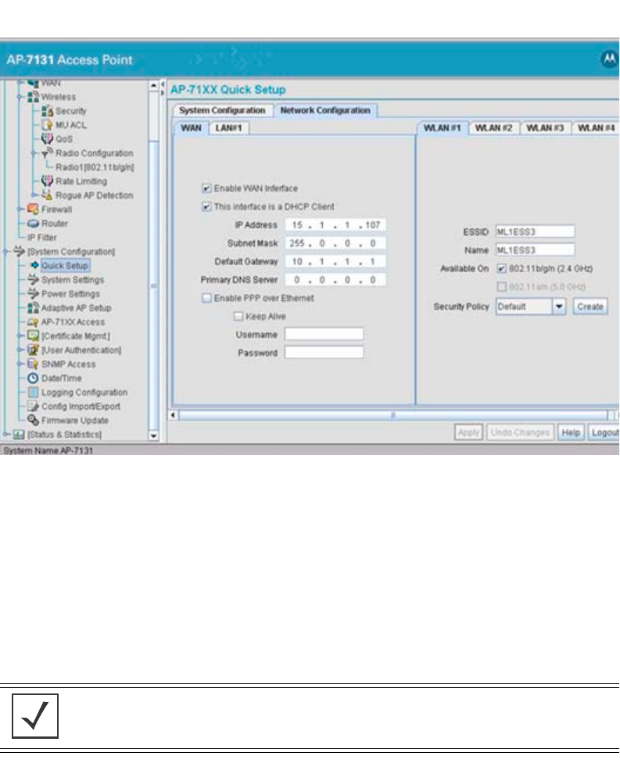
Task: Click Undo Changes button
Action: click(520, 432)
